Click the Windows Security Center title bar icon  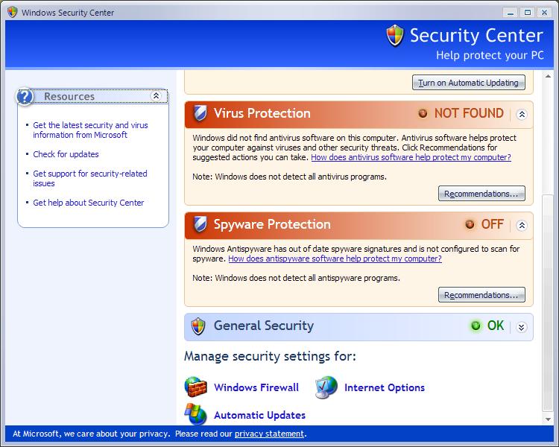coord(12,12)
